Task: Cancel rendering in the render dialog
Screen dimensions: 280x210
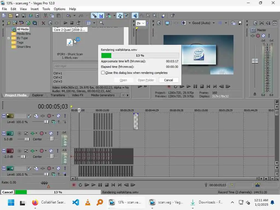Action: [x=168, y=80]
